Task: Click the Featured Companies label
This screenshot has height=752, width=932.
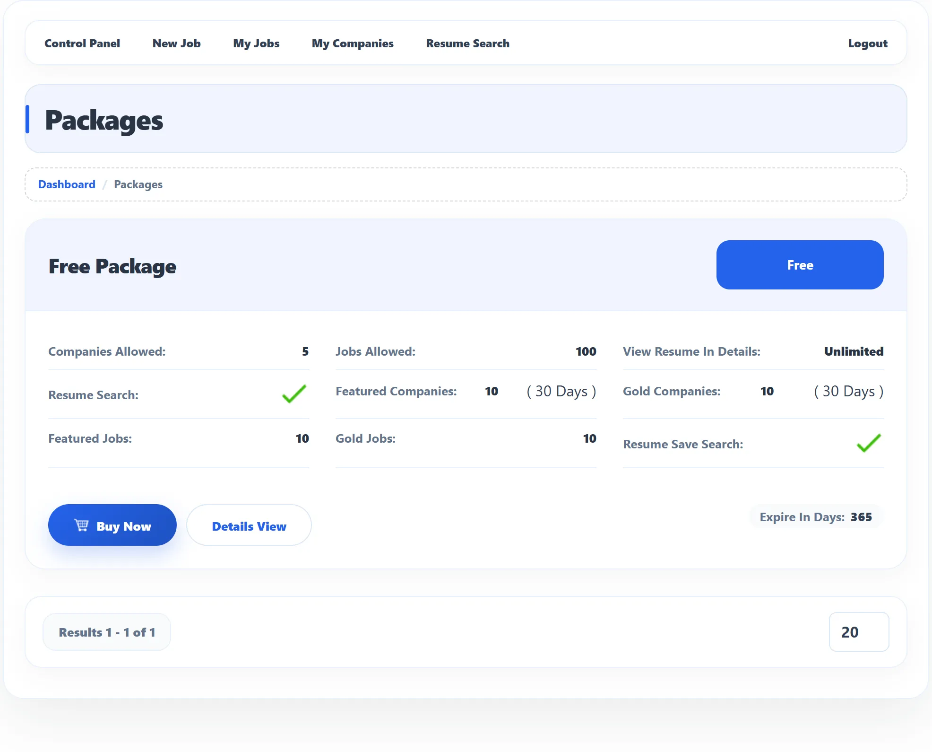Action: (x=396, y=391)
